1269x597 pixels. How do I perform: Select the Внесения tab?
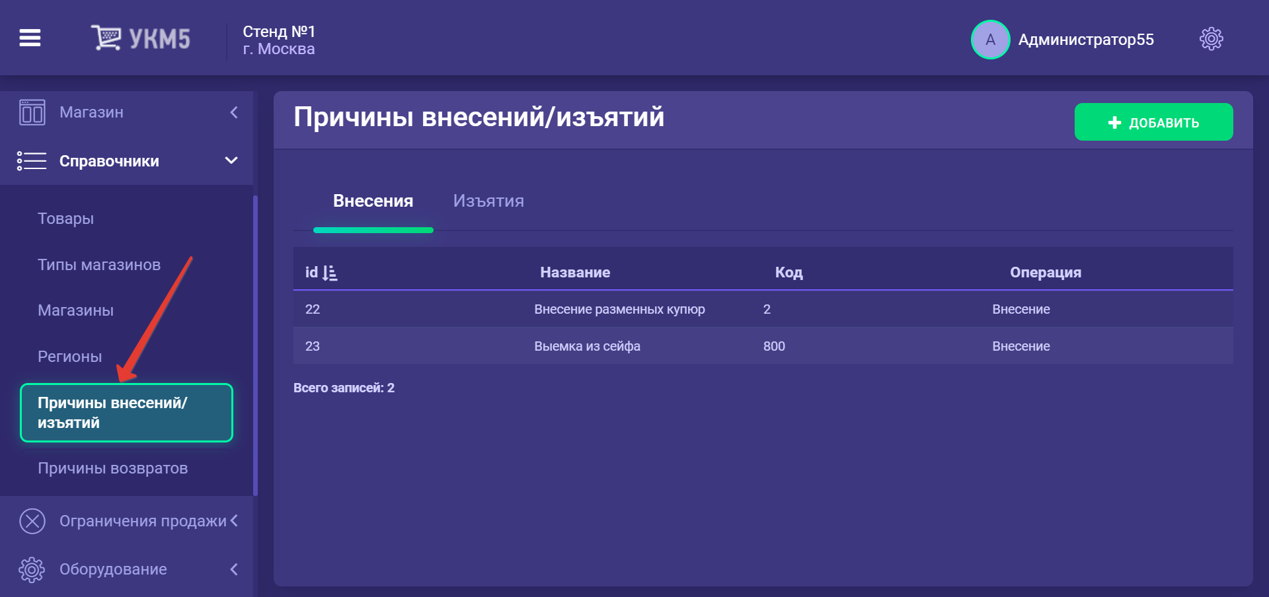pyautogui.click(x=373, y=201)
